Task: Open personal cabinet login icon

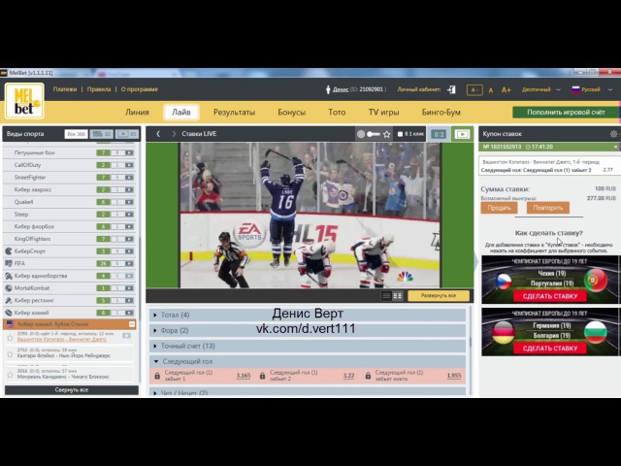Action: point(451,89)
